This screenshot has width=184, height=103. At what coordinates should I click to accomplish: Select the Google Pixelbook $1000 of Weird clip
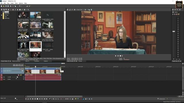tap(48, 16)
